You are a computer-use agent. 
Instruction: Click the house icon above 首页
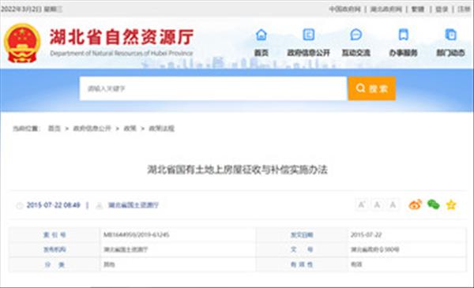pyautogui.click(x=261, y=35)
